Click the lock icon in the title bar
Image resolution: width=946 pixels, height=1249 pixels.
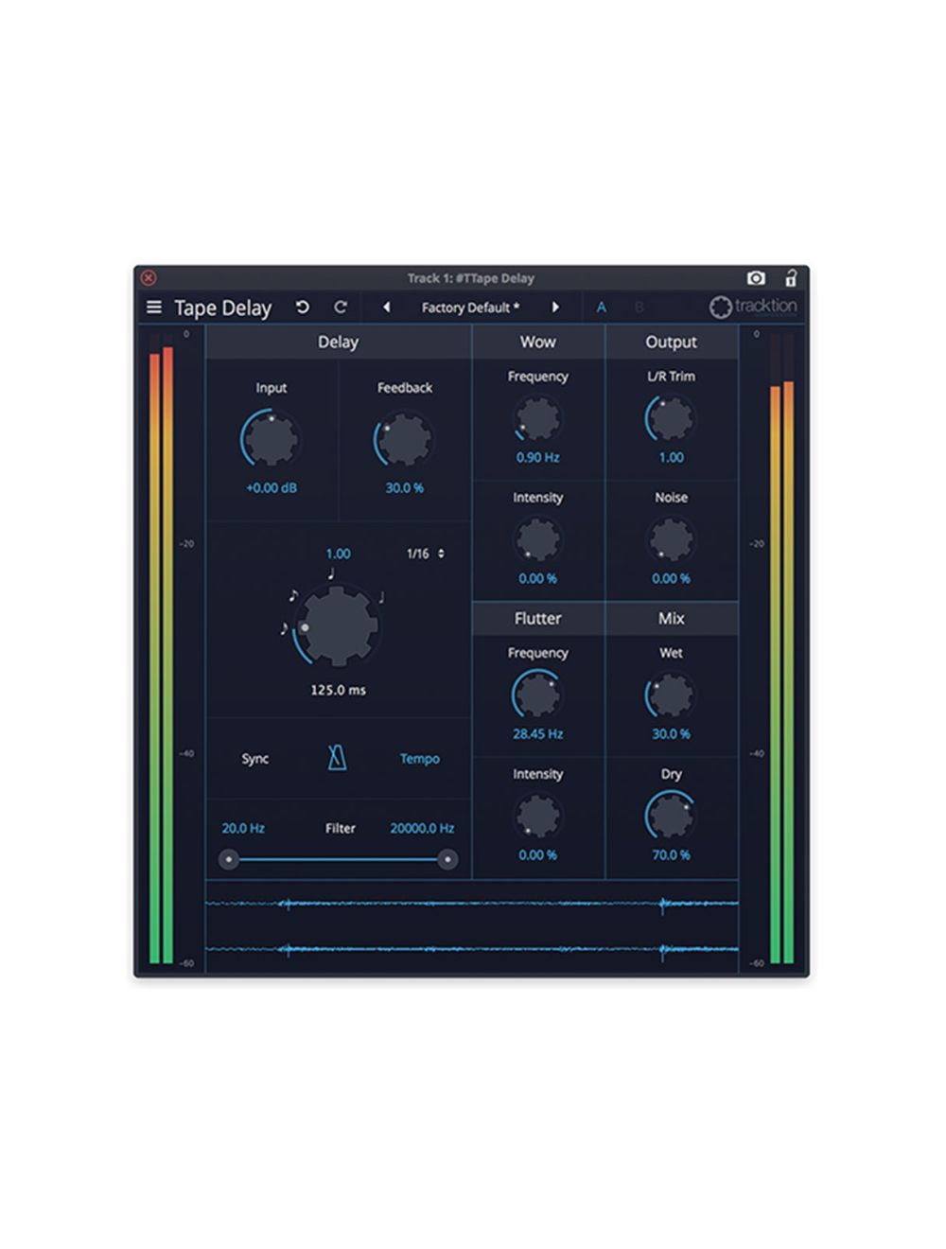coord(792,277)
